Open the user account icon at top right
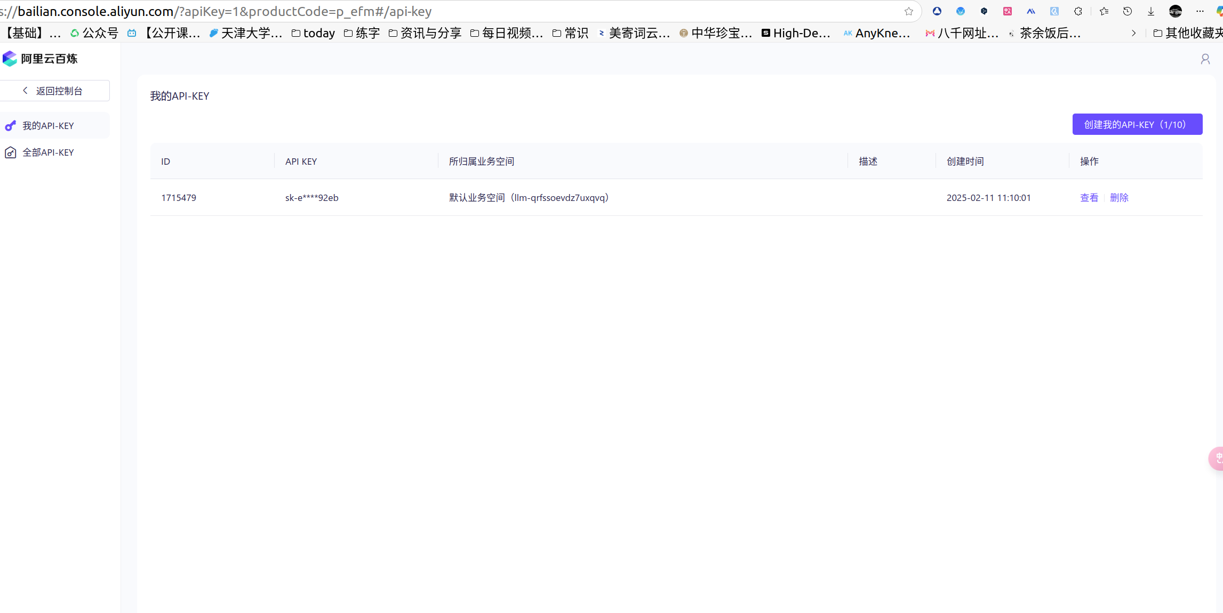Screen dimensions: 1223x613 1205,59
